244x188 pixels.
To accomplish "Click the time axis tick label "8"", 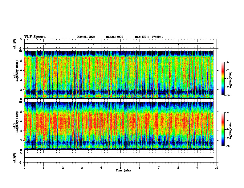I will [x=178, y=168].
